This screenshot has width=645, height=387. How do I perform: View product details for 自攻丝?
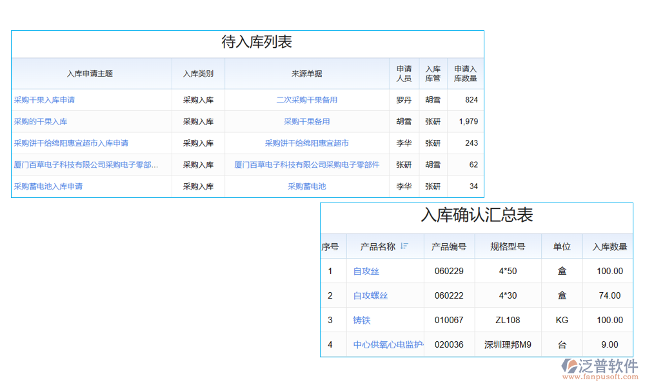[x=366, y=271]
